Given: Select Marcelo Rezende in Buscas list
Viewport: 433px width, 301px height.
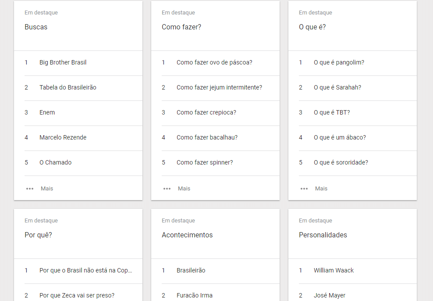Looking at the screenshot, I should click(x=63, y=137).
